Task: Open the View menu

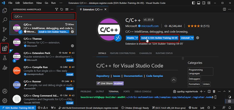Action: [39, 3]
